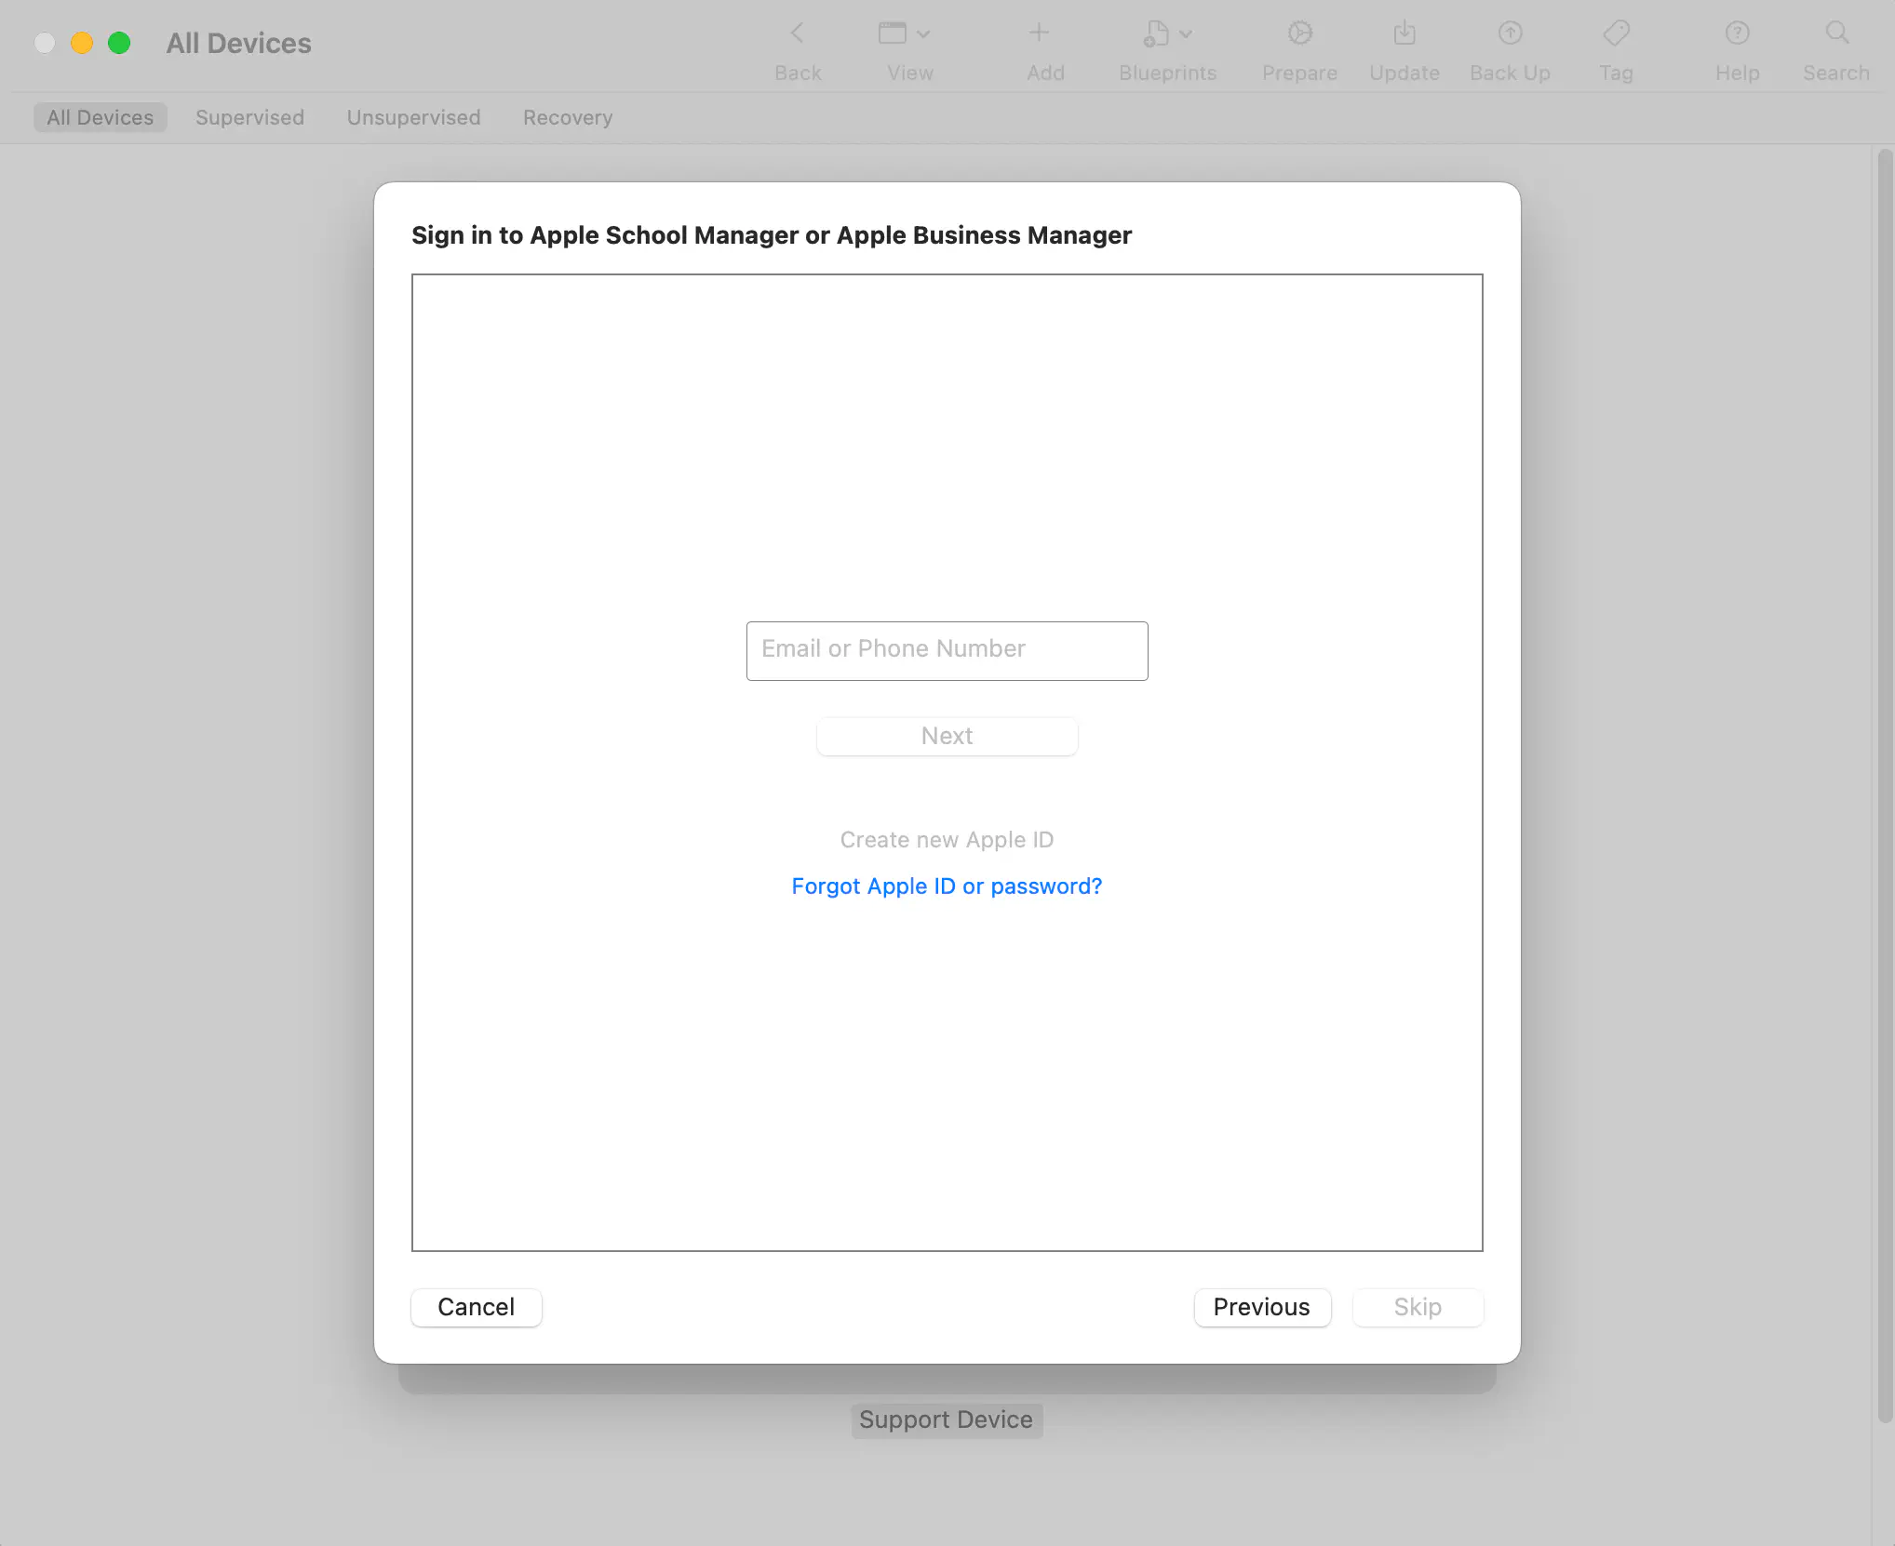Select the Unsupervised tab

pos(413,117)
